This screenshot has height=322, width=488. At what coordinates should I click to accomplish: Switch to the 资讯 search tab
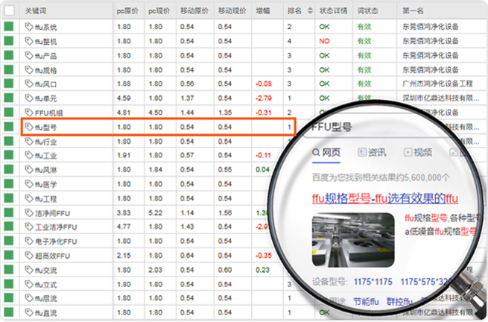point(373,153)
